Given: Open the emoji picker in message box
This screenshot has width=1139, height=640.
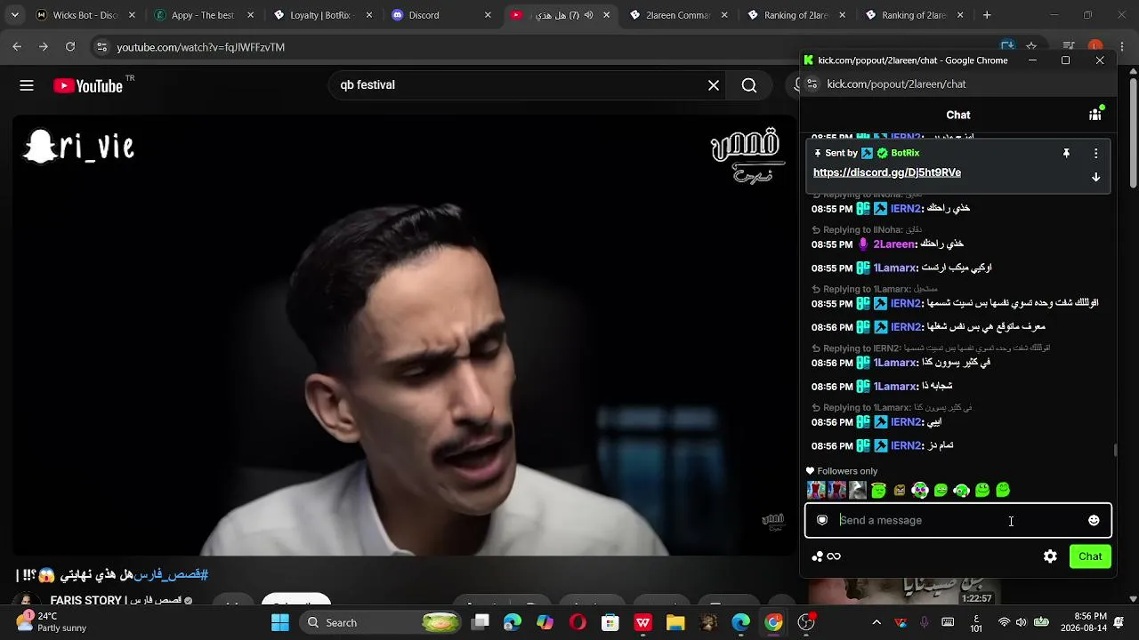Looking at the screenshot, I should (x=1094, y=521).
